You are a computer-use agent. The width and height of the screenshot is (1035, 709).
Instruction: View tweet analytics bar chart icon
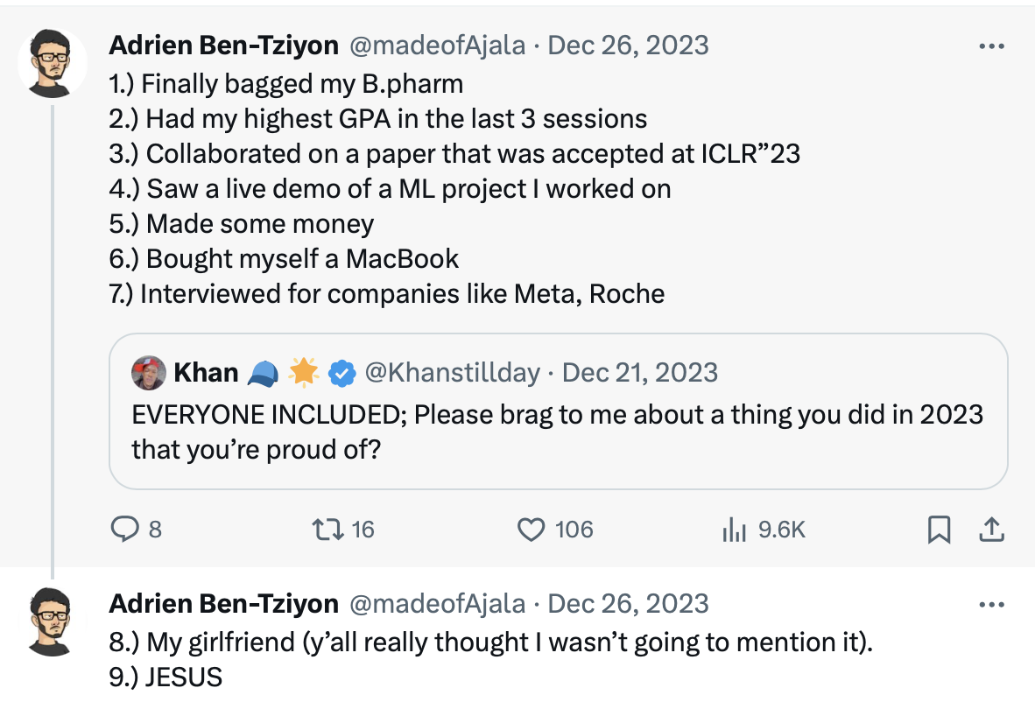[731, 529]
